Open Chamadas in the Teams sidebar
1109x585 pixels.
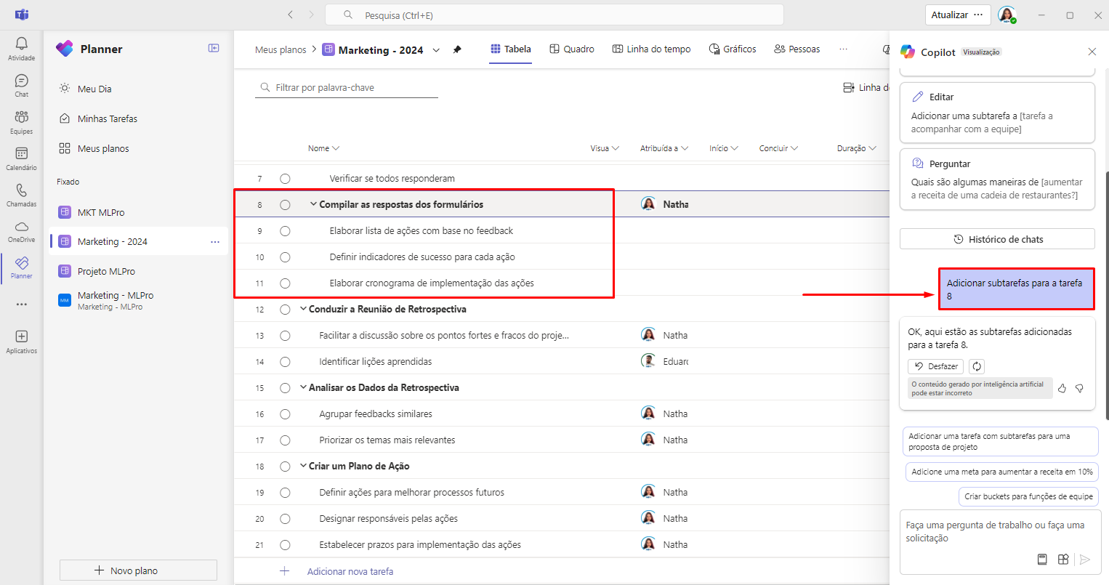click(21, 195)
